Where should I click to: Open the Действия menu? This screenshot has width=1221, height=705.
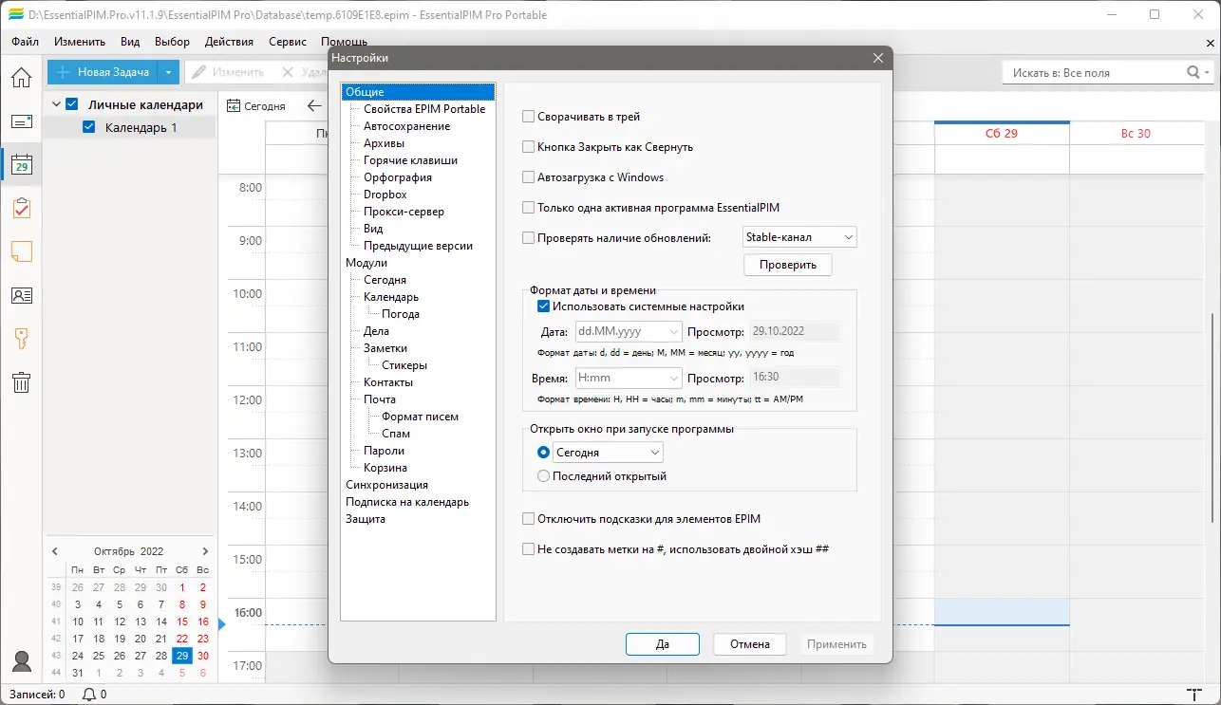[x=229, y=42]
